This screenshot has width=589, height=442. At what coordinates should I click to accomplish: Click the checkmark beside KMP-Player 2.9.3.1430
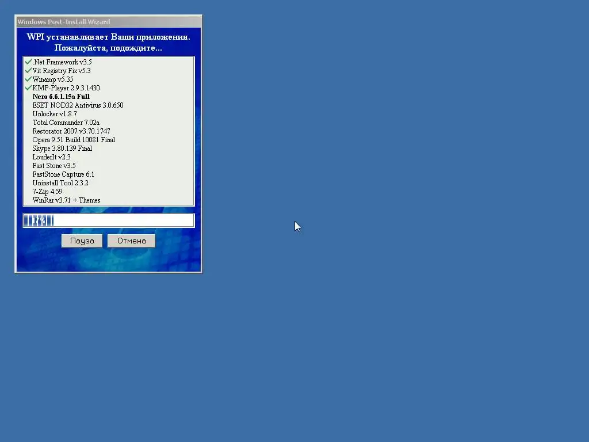pos(28,87)
